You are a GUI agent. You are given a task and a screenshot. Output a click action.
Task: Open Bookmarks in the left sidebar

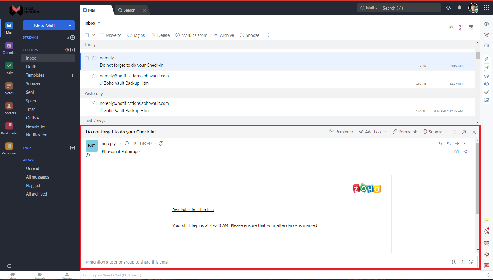(9, 127)
